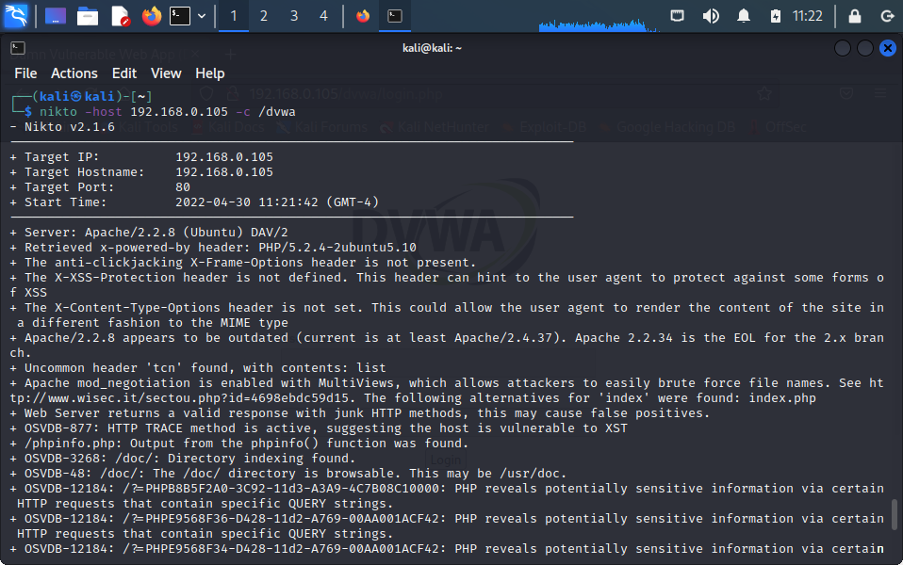Open the Edit menu in the terminal

124,73
